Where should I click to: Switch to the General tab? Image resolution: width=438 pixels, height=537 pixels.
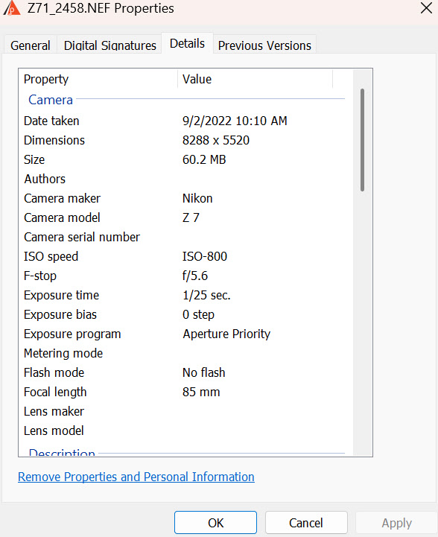(31, 45)
